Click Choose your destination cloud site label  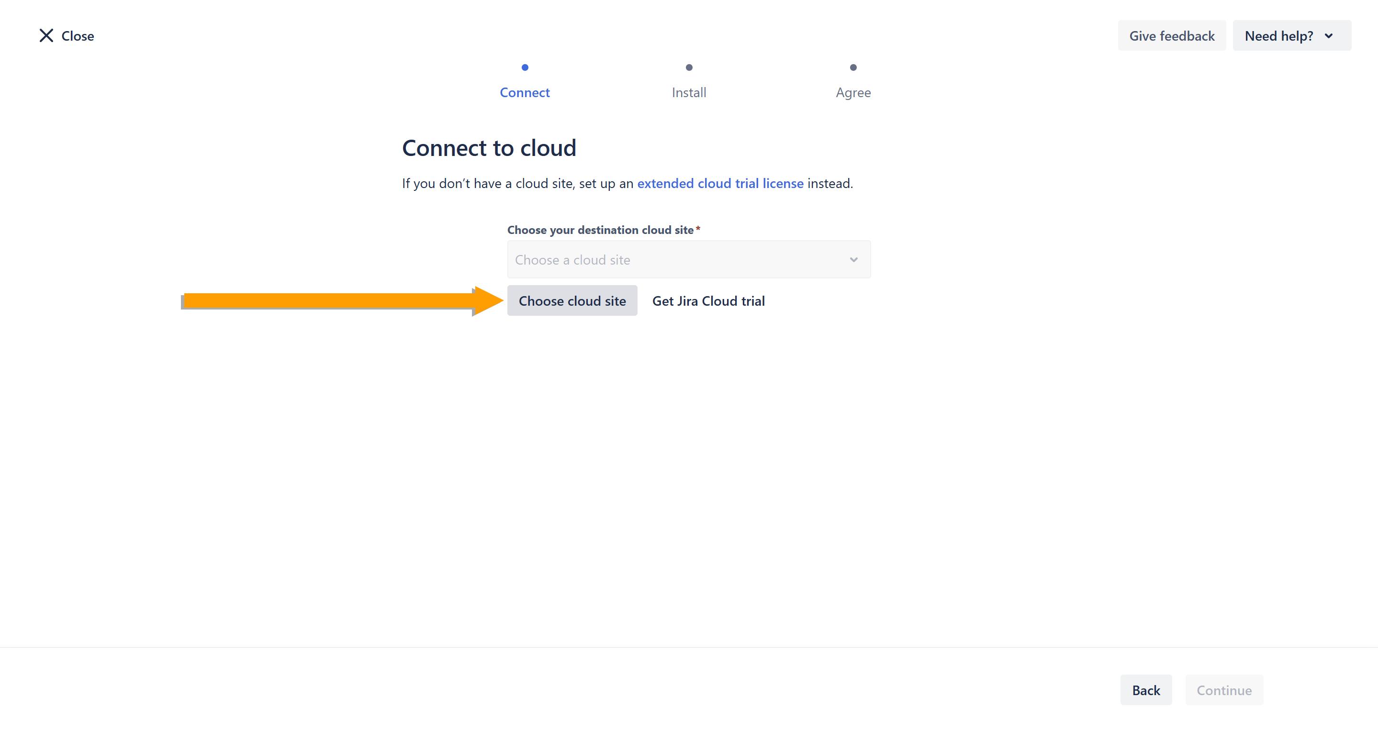click(x=600, y=230)
